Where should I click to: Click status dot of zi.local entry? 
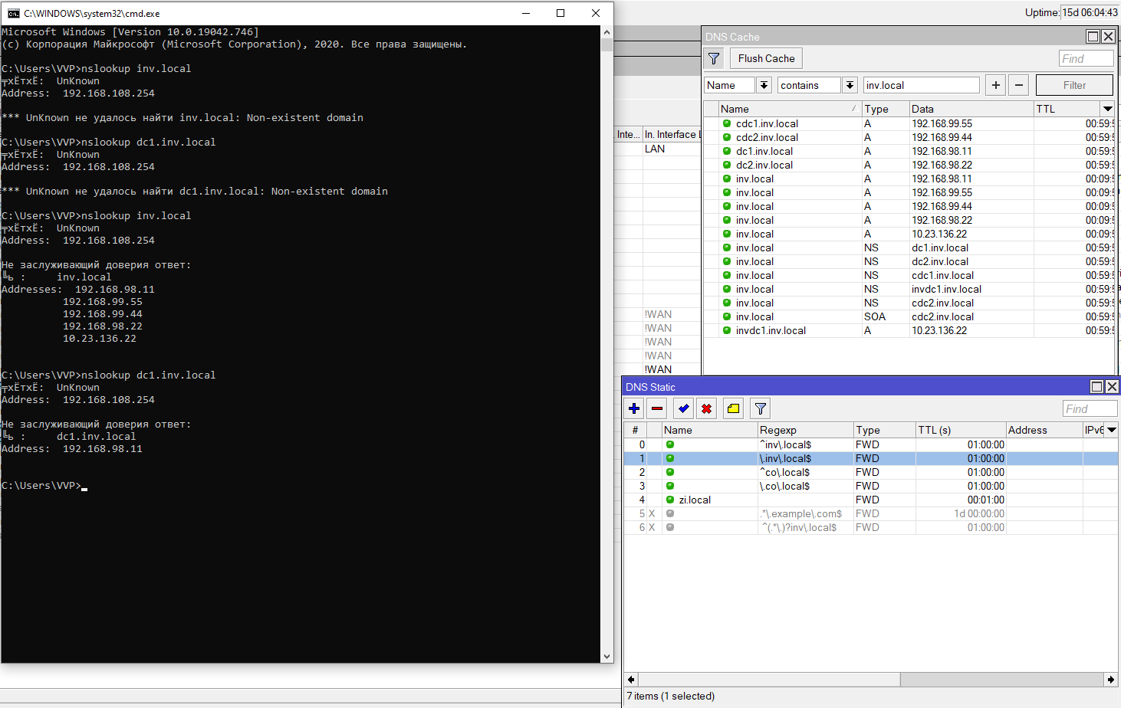pos(670,500)
